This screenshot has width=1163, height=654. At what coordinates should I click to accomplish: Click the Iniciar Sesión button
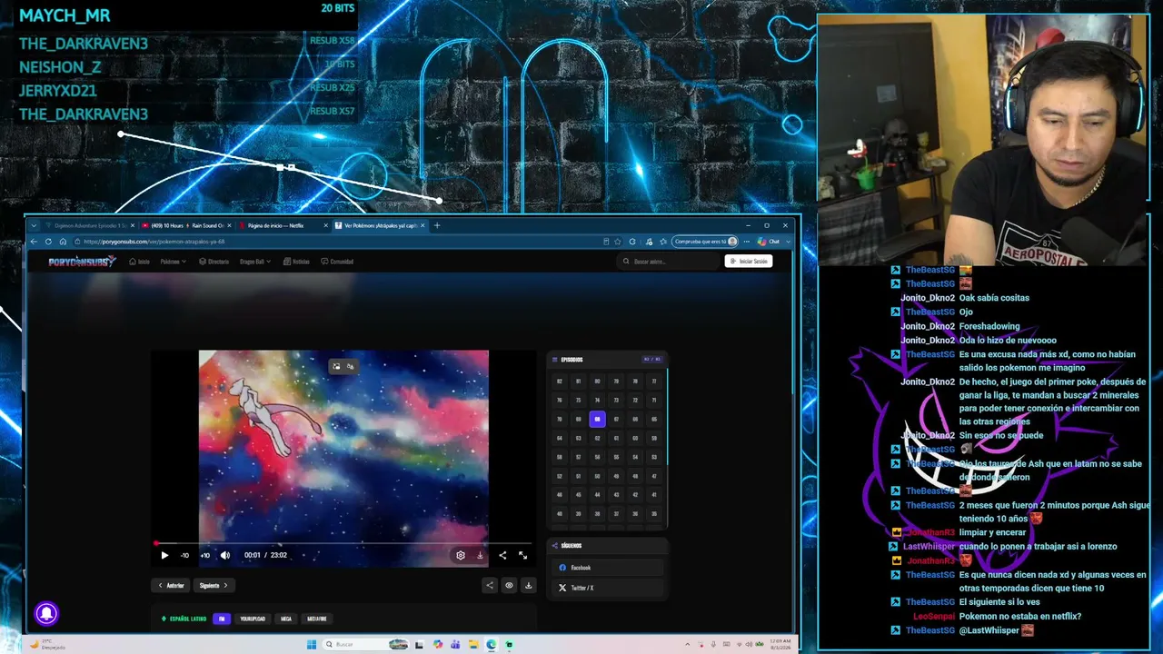point(749,262)
